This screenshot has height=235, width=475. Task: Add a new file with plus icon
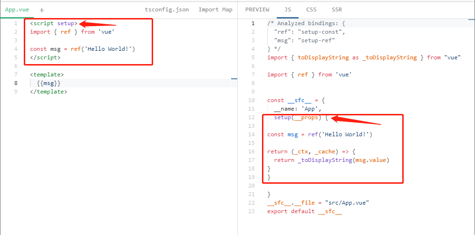click(42, 10)
